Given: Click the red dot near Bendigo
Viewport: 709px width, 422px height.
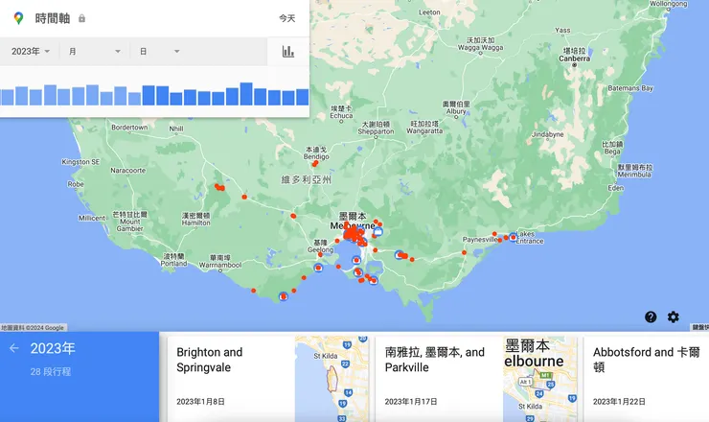Looking at the screenshot, I should pyautogui.click(x=315, y=163).
